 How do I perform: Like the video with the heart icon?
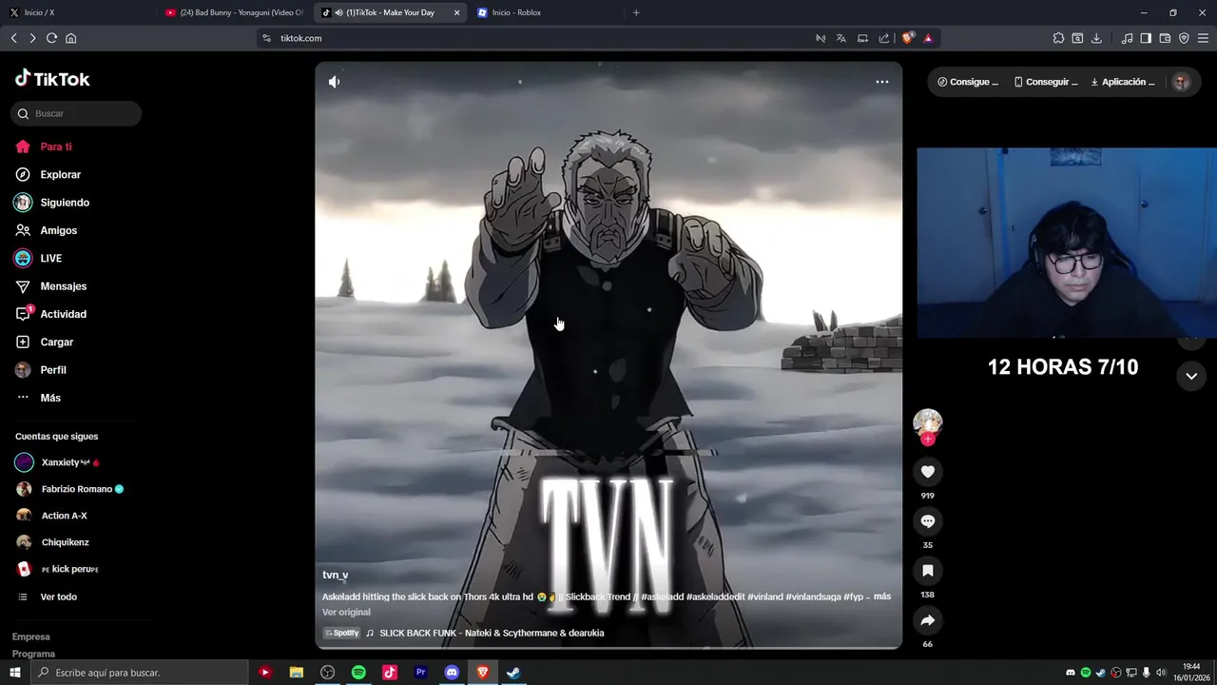tap(928, 471)
